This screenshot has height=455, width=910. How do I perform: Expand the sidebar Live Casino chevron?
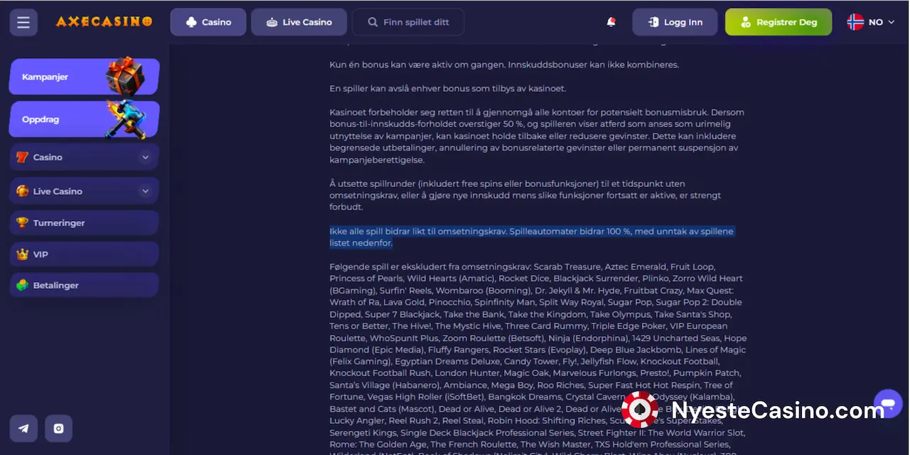[145, 191]
